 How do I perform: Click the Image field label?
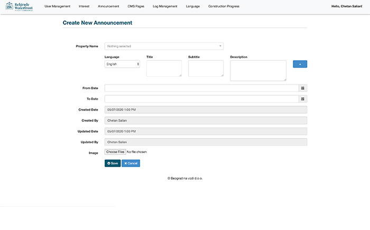click(x=93, y=153)
